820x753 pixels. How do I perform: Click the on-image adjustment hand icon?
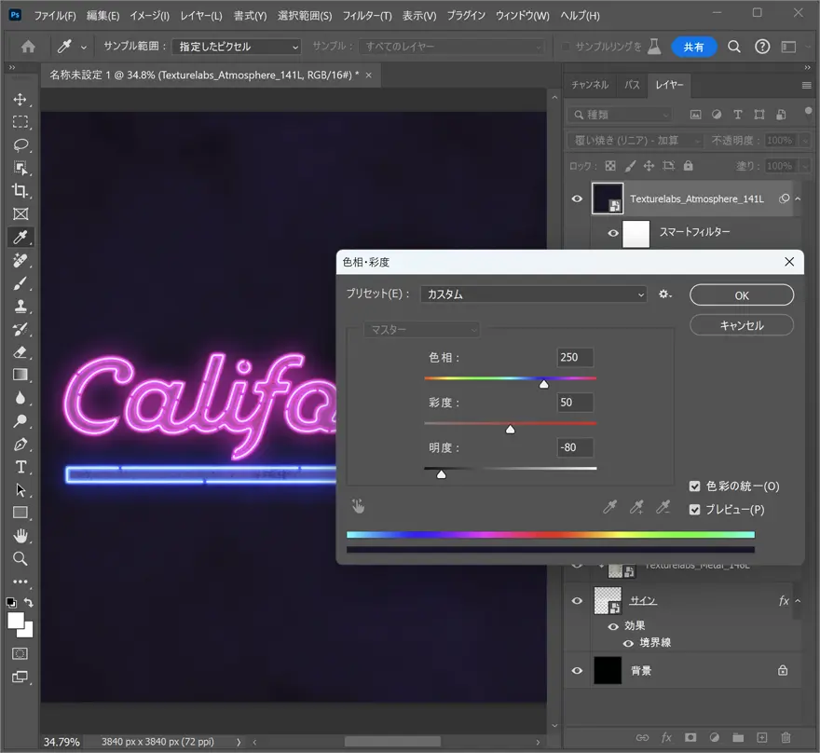[358, 506]
